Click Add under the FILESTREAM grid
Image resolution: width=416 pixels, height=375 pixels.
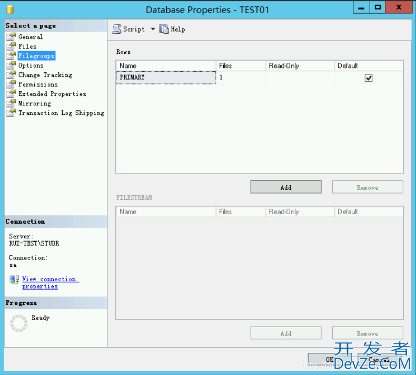(286, 333)
